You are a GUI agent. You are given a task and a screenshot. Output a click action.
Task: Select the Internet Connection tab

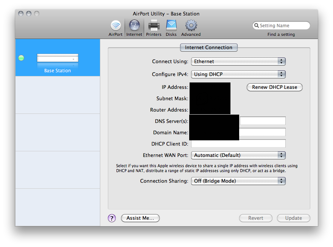pyautogui.click(x=209, y=48)
